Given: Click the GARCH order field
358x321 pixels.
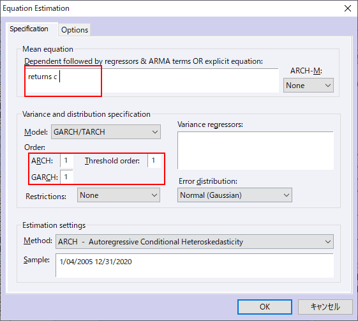Looking at the screenshot, I should [66, 177].
